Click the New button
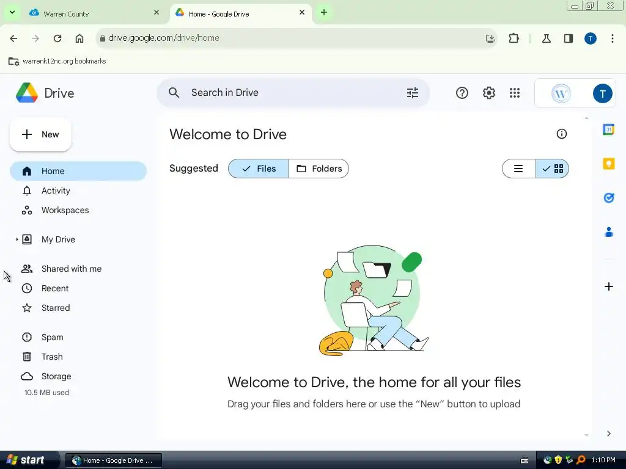The width and height of the screenshot is (626, 469). 40,134
